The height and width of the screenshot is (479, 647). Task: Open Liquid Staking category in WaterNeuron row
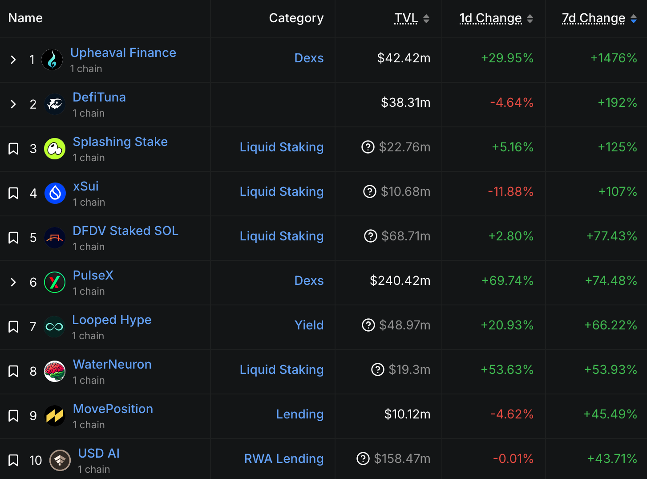(282, 370)
